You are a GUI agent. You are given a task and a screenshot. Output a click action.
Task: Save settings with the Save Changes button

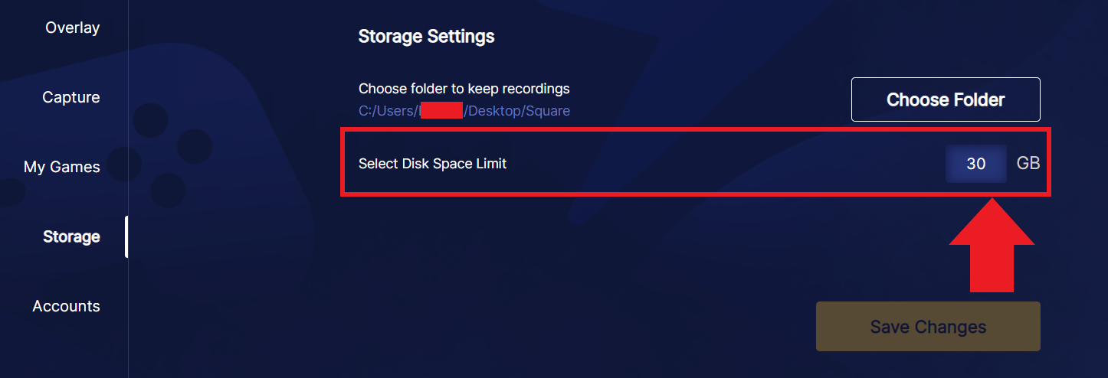[x=928, y=327]
